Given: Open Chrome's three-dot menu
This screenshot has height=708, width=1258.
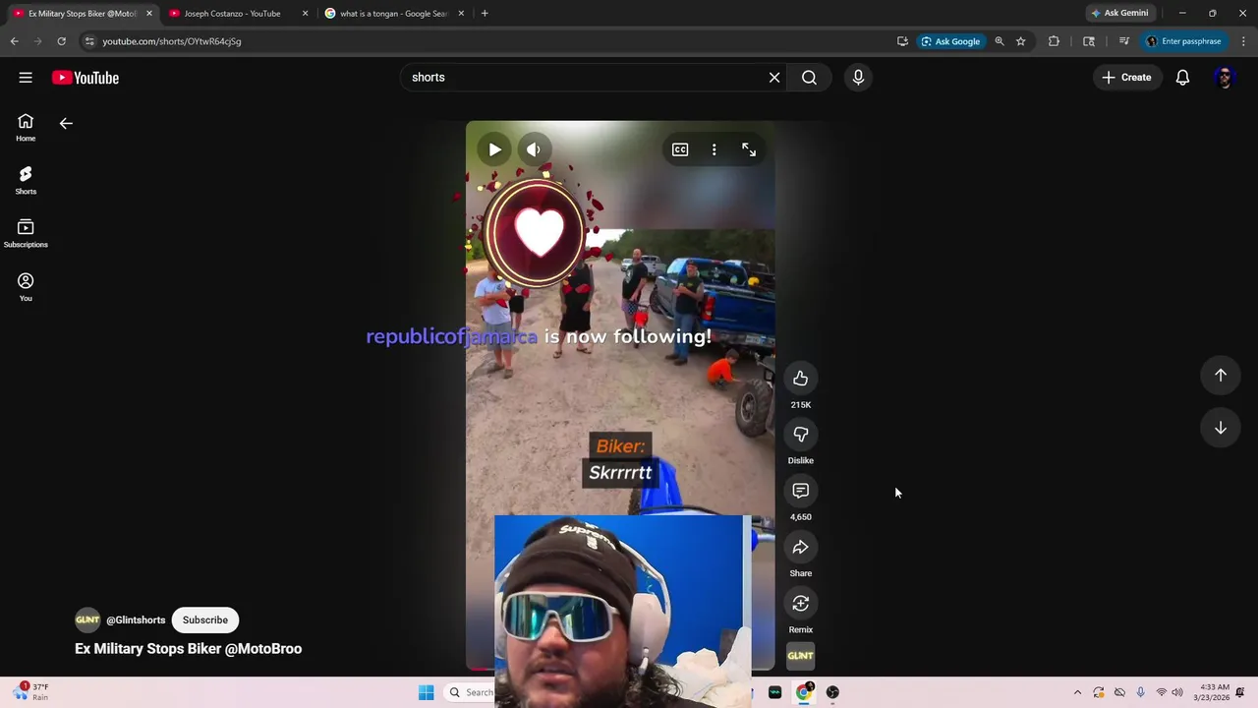Looking at the screenshot, I should point(1244,41).
